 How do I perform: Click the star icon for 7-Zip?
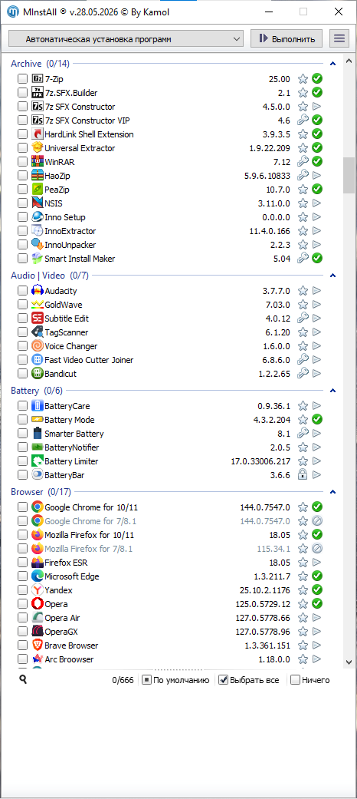coord(303,79)
